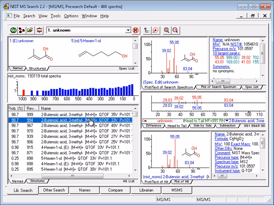Click the second magnifier toolbar icon

(175, 30)
